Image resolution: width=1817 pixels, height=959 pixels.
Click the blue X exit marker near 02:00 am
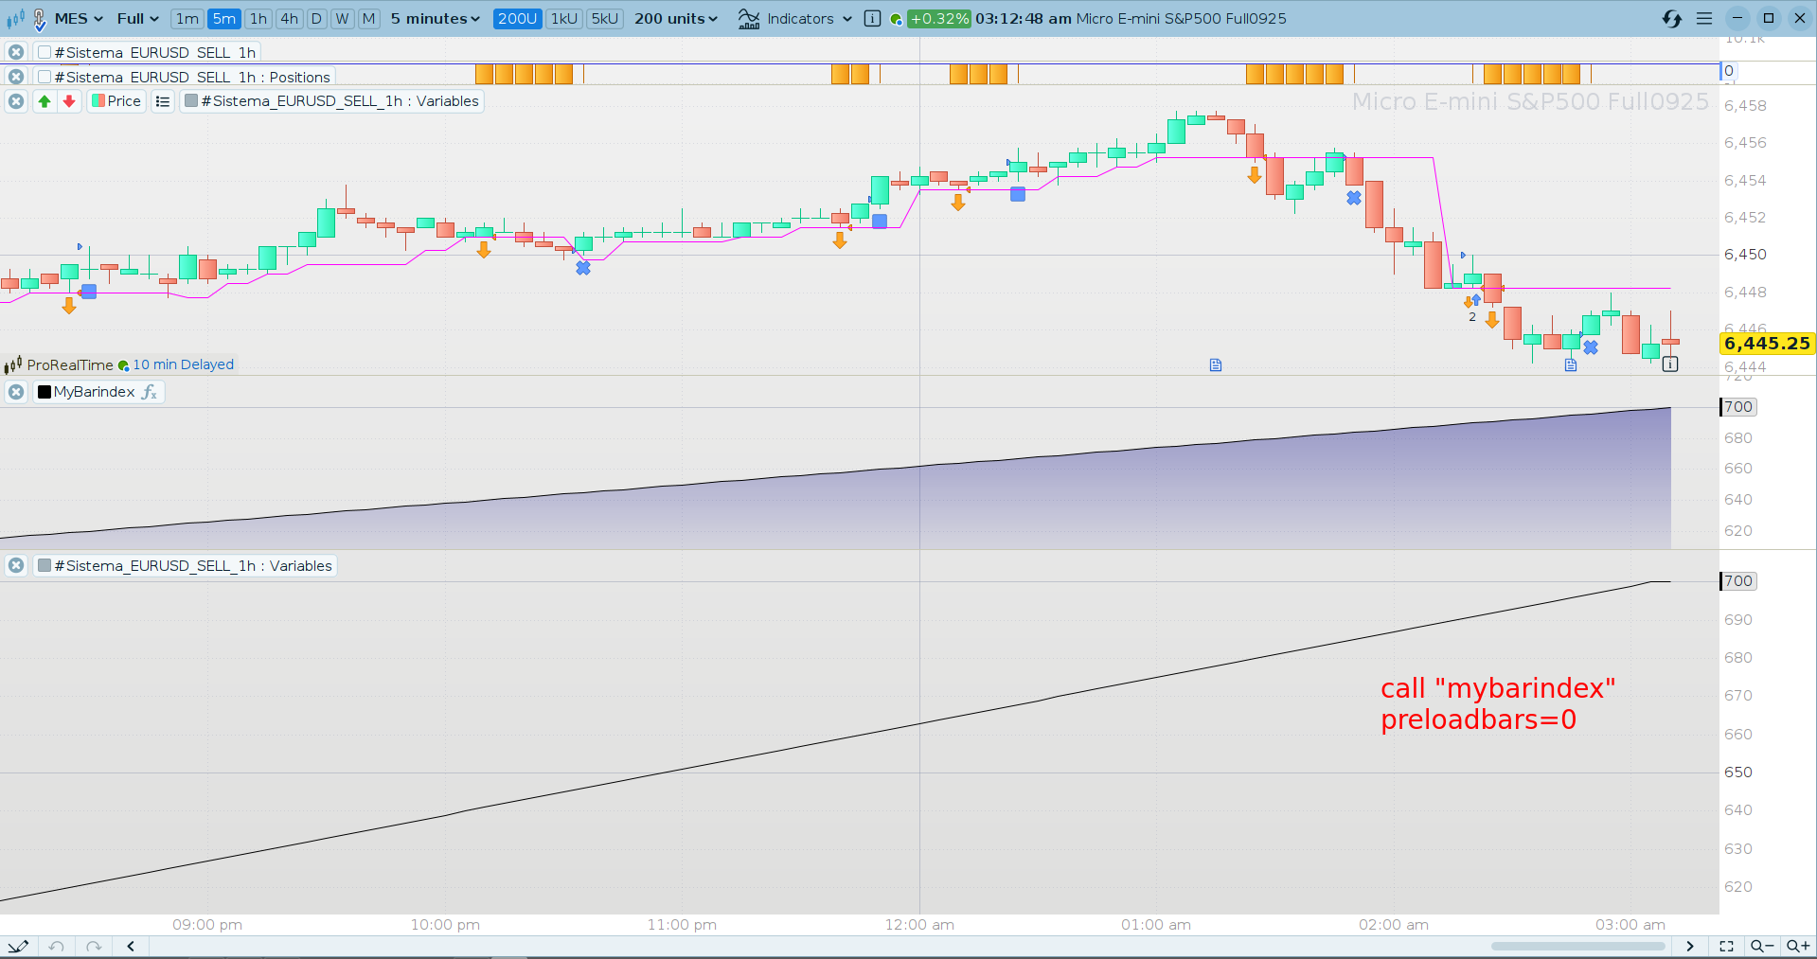pos(1354,198)
